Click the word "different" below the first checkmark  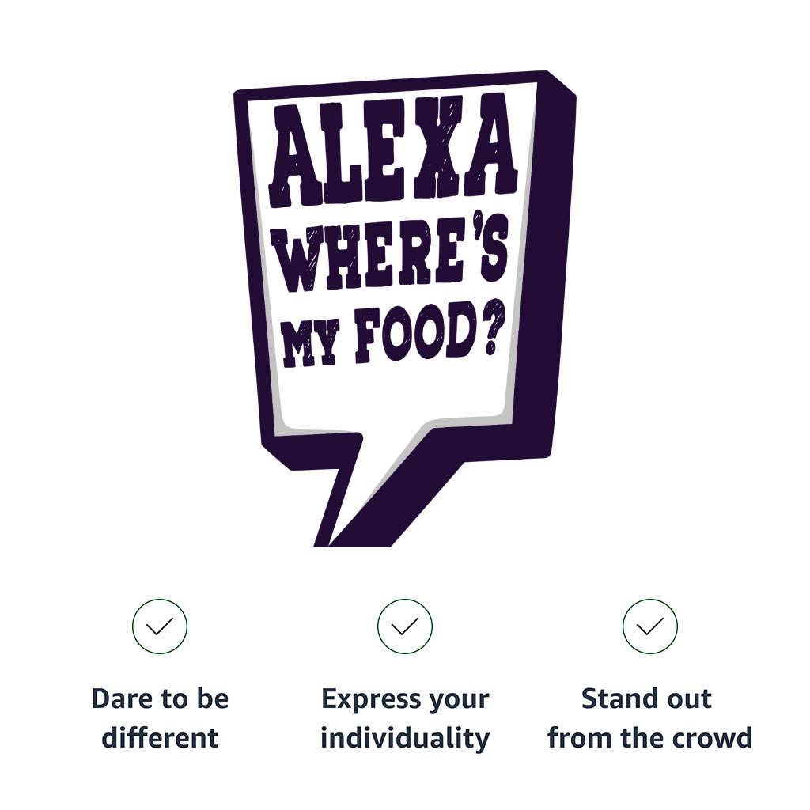[x=160, y=738]
